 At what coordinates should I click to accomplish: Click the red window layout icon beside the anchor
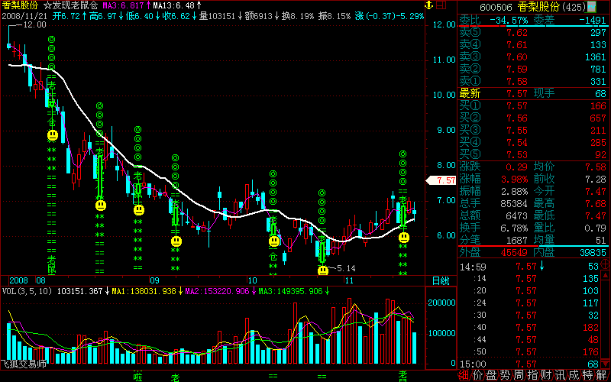tap(441, 5)
